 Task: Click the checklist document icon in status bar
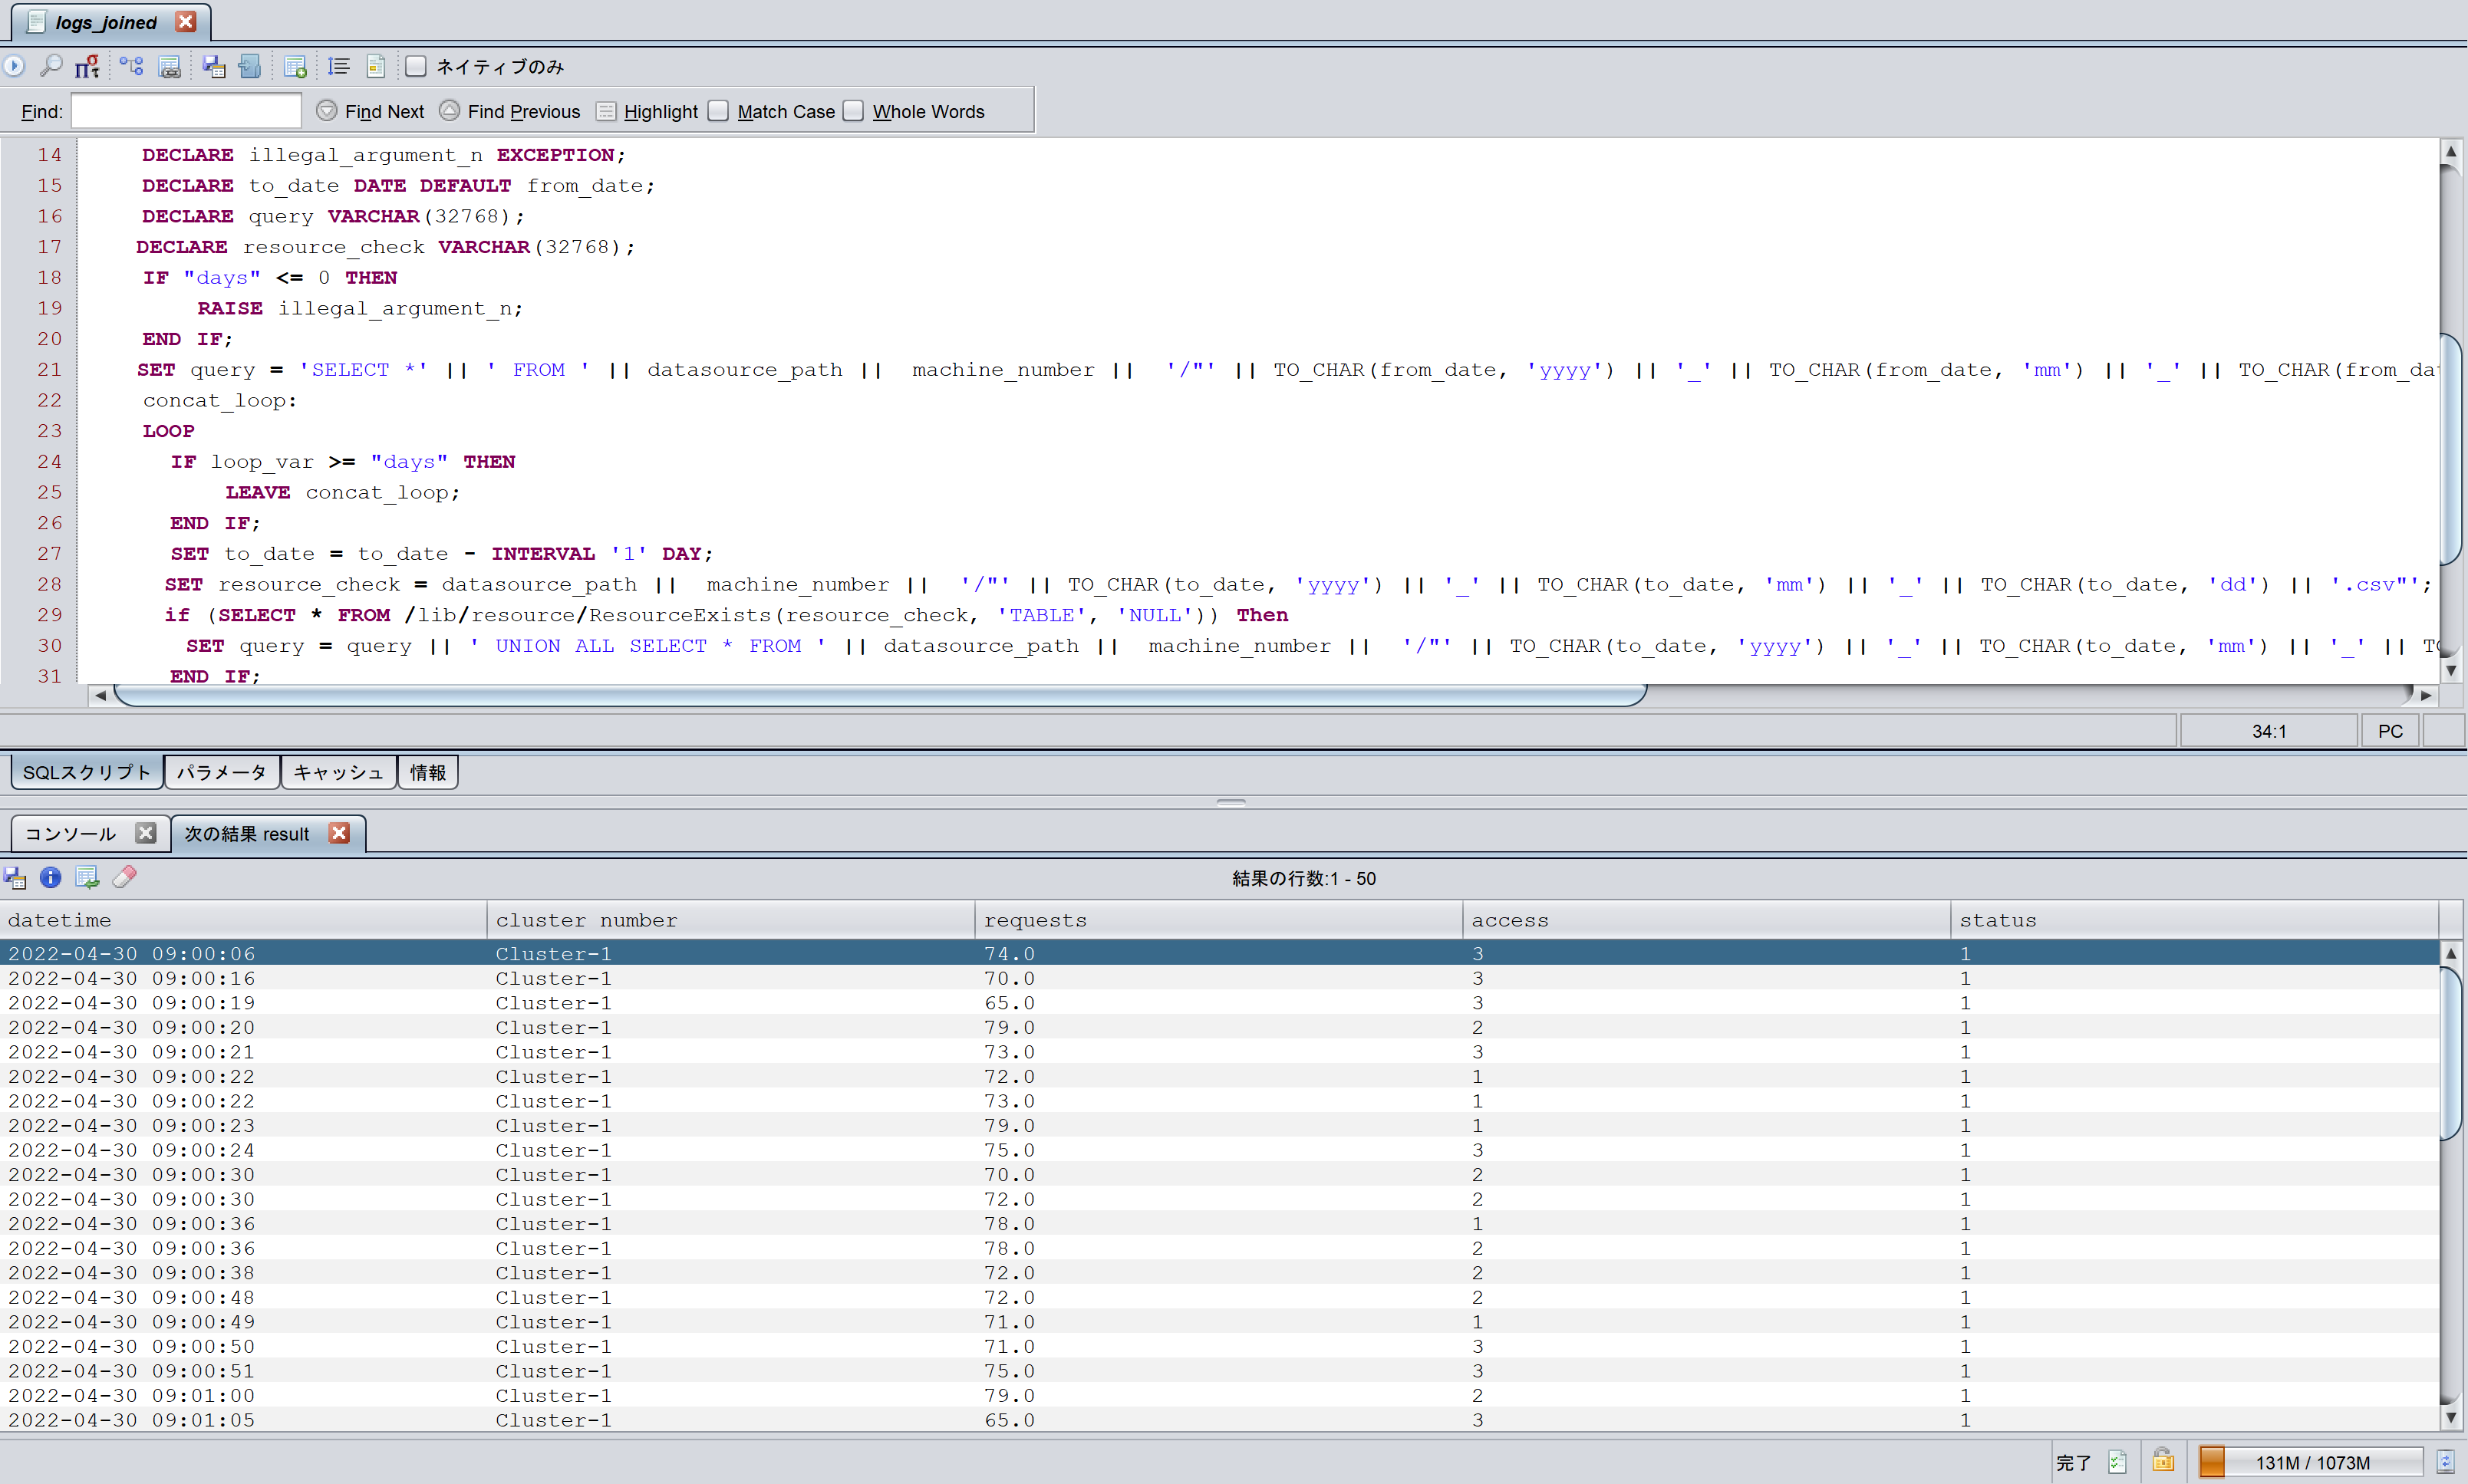[2117, 1462]
